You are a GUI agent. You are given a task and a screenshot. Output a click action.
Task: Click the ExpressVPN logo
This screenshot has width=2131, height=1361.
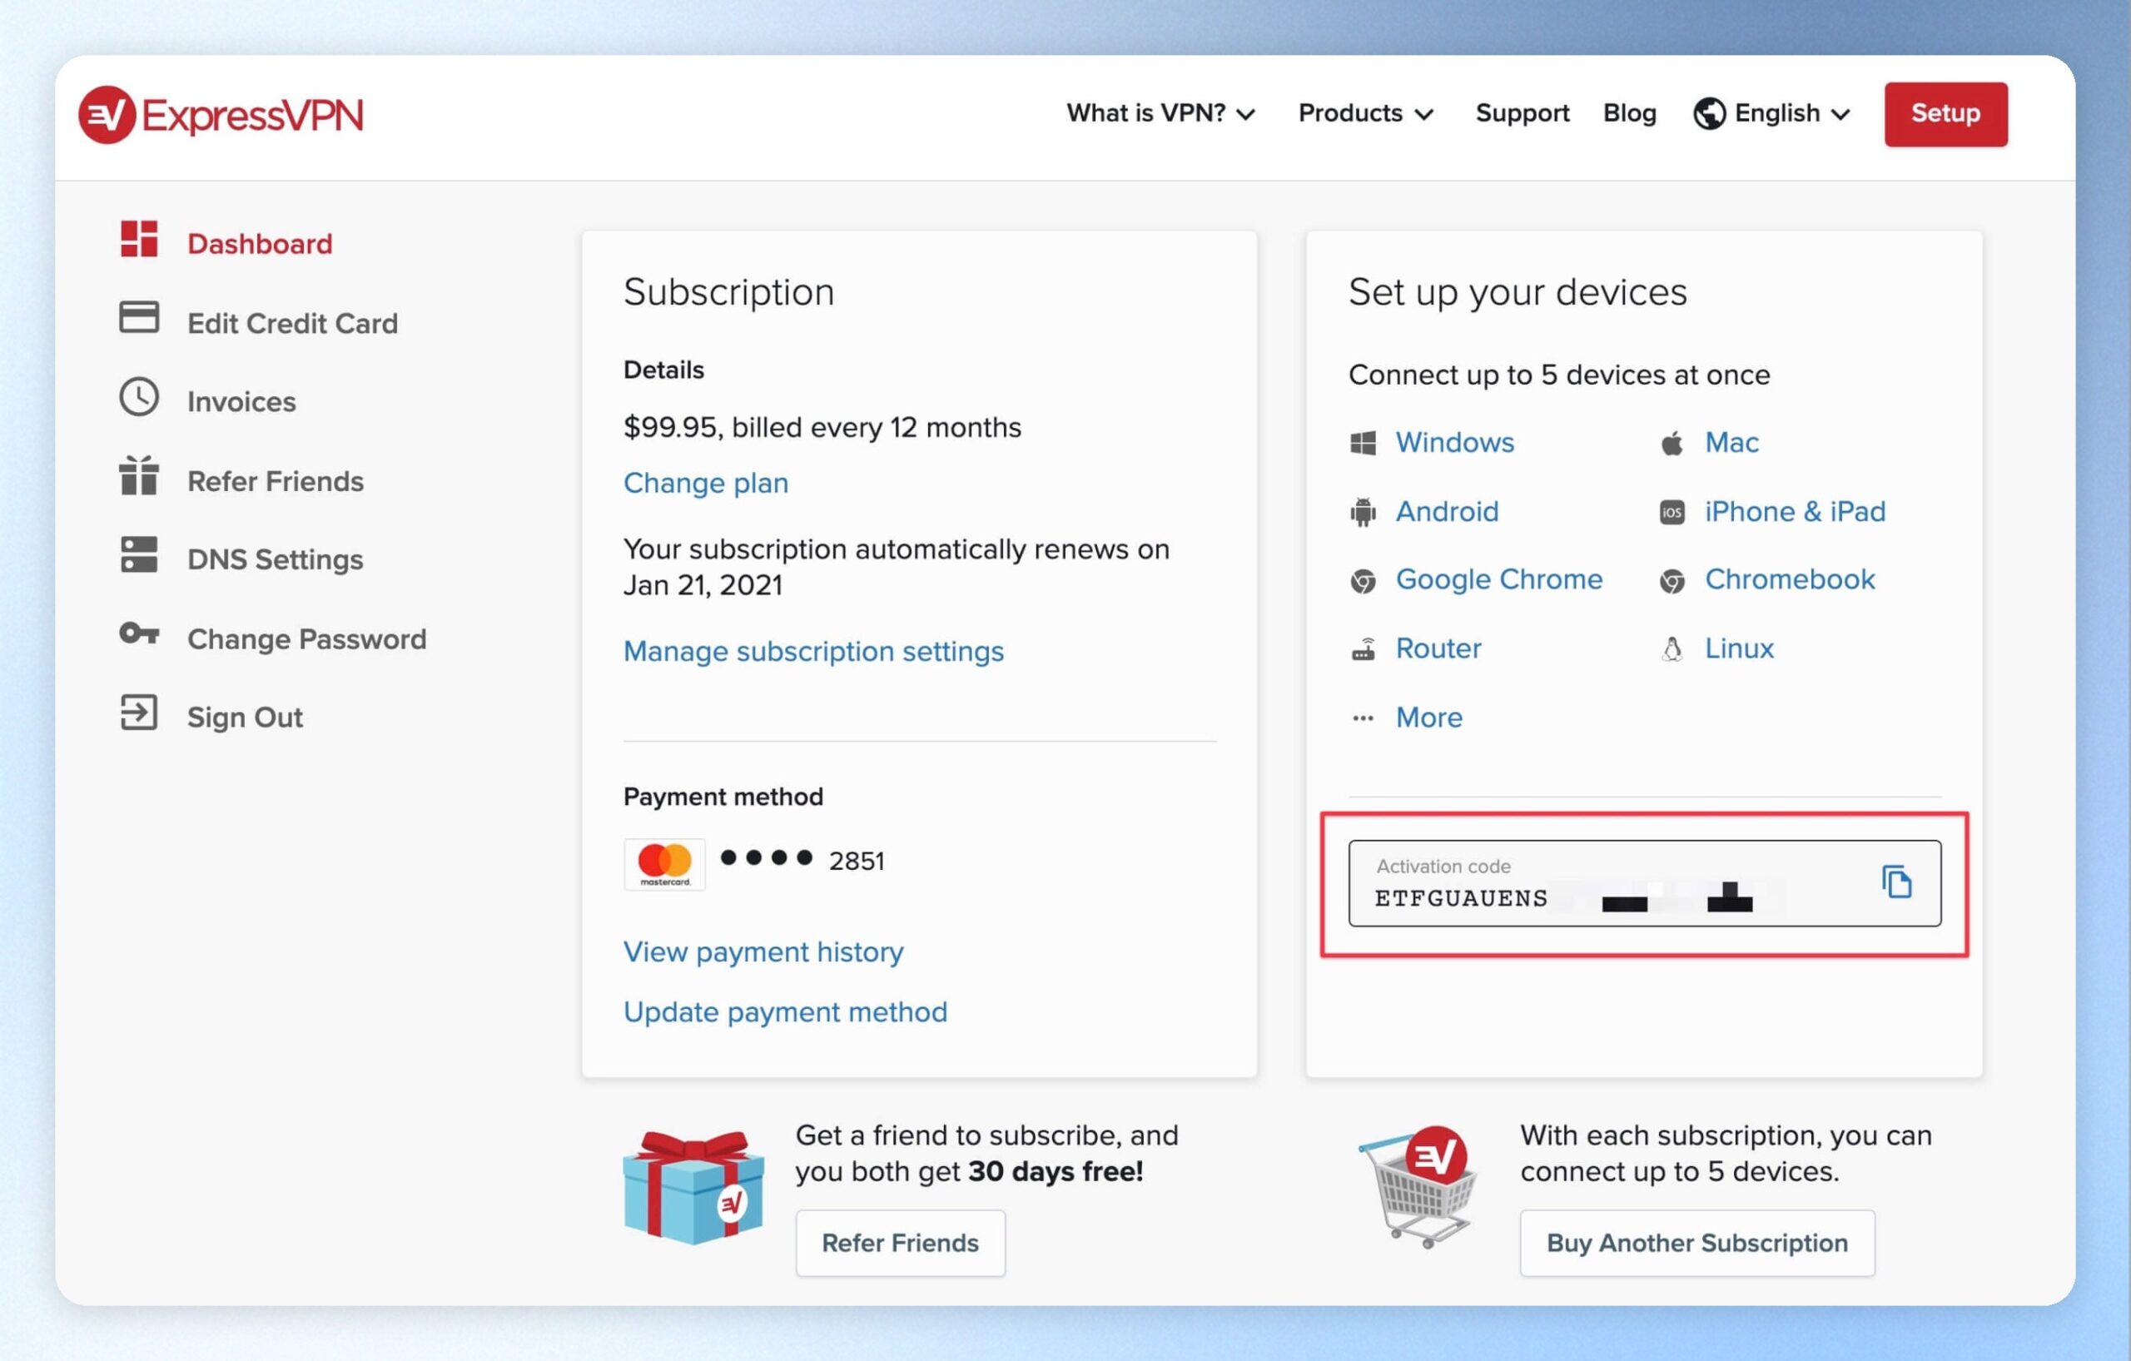coord(221,115)
